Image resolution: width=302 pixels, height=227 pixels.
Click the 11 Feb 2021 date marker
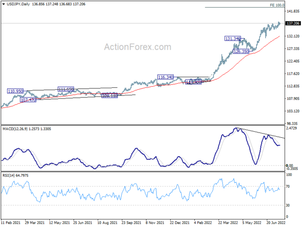point(11,222)
